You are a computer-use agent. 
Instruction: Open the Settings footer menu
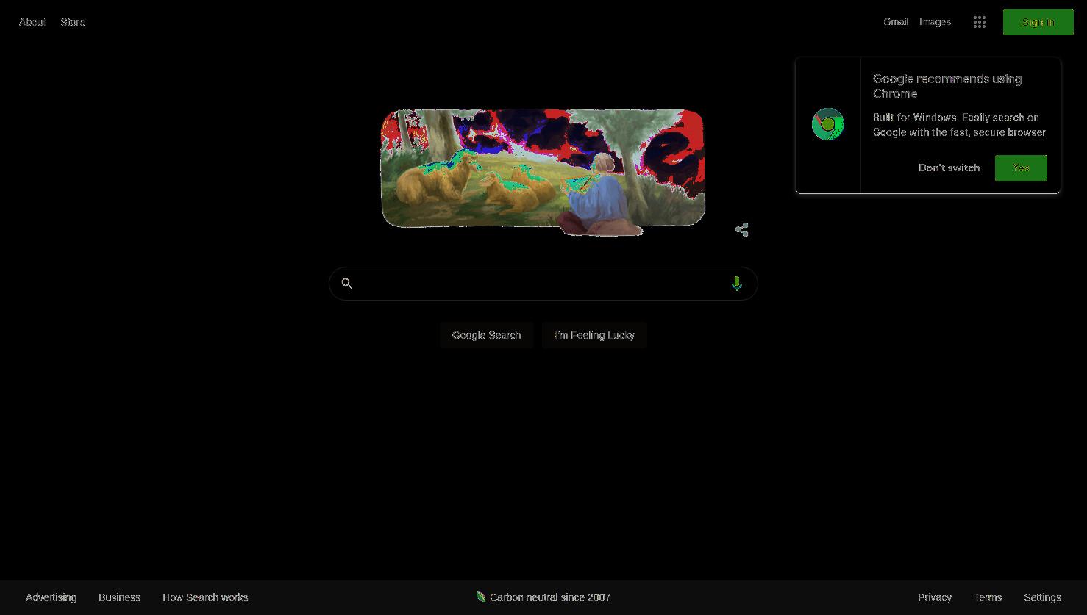point(1042,597)
